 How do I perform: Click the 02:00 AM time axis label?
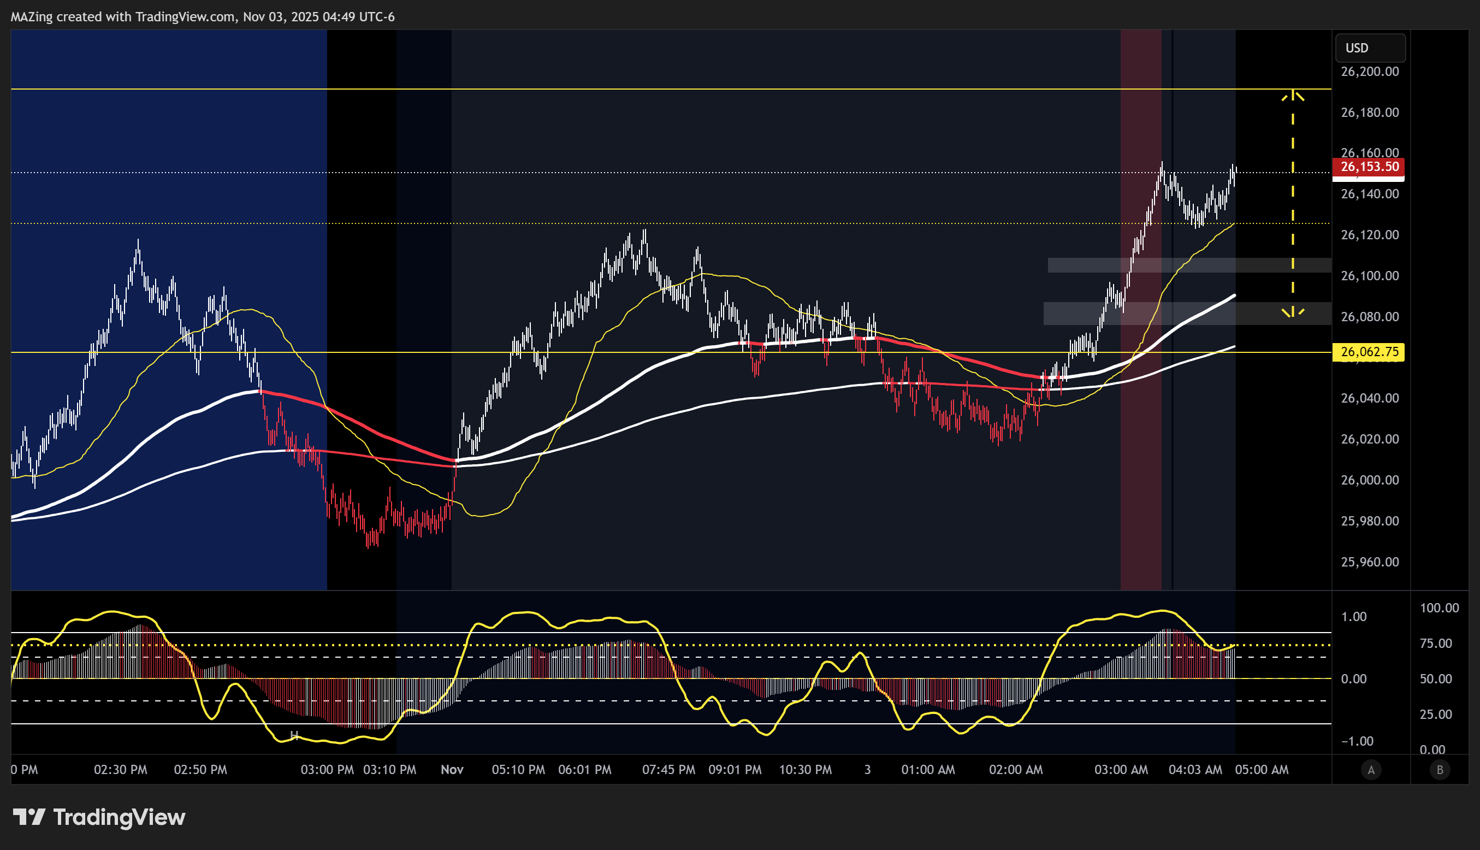click(x=1015, y=770)
